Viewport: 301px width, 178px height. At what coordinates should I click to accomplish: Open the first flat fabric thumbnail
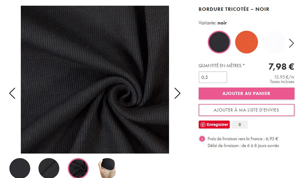point(20,168)
